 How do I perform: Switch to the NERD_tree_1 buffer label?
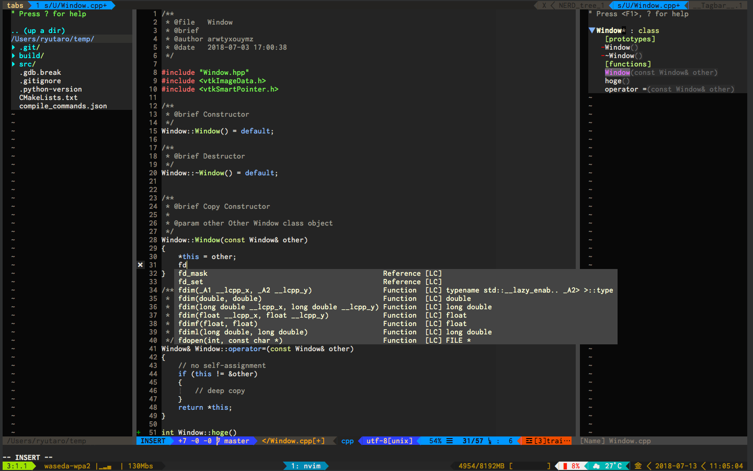[x=580, y=5]
